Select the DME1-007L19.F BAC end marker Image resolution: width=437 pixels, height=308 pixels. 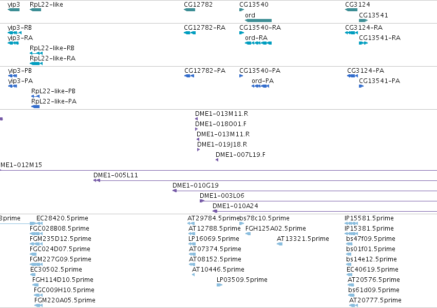[217, 160]
